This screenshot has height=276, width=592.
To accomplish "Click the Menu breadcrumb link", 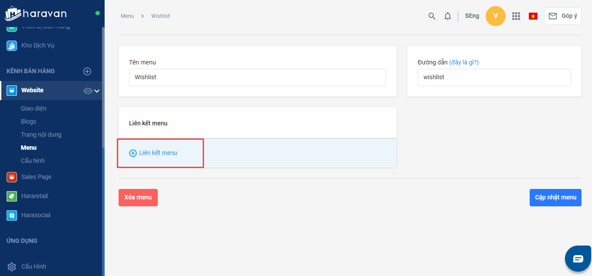I will coord(127,16).
